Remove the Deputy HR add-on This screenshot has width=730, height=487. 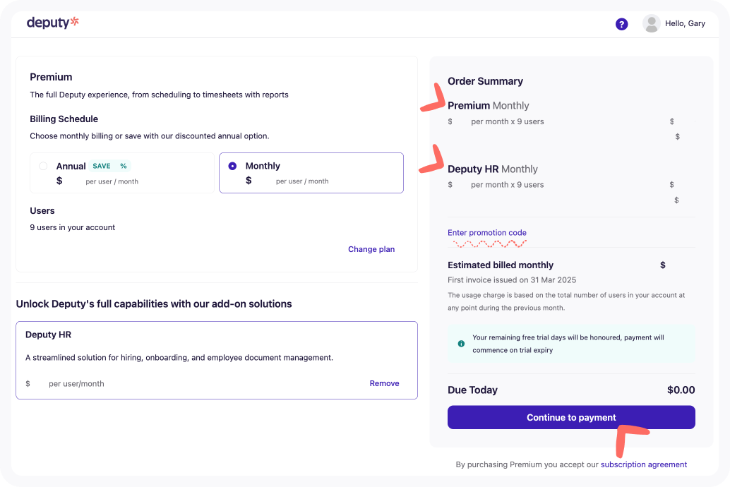coord(384,383)
